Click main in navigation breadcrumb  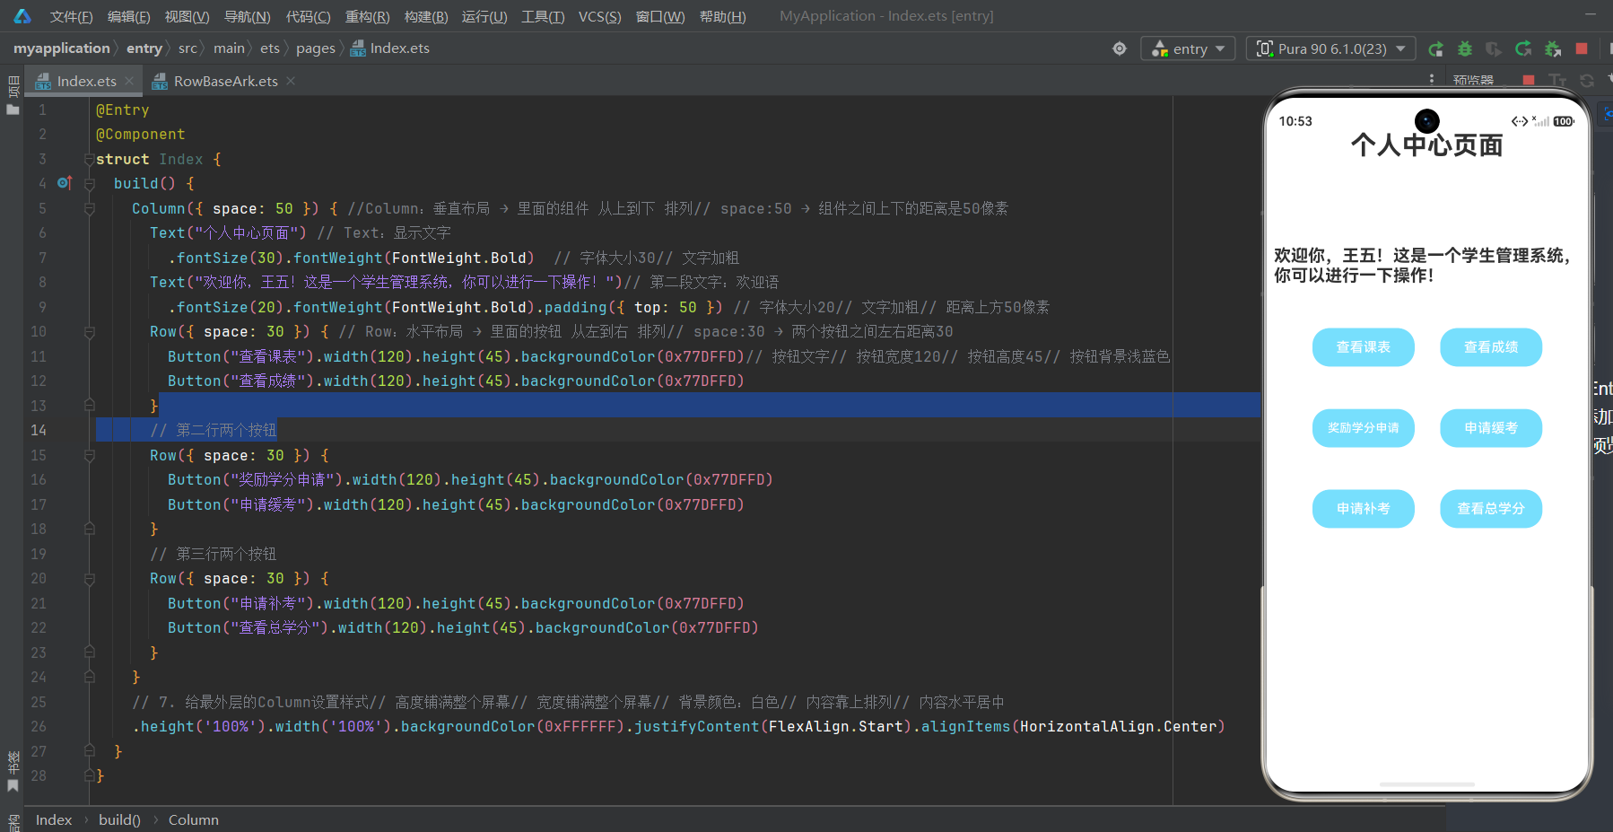229,48
